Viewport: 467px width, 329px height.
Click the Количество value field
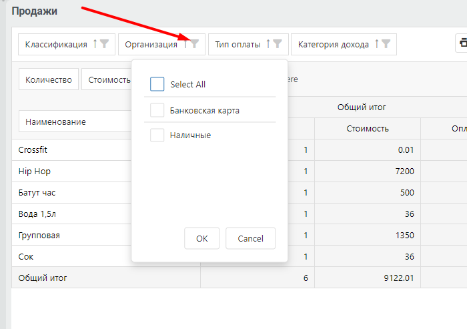tap(49, 79)
